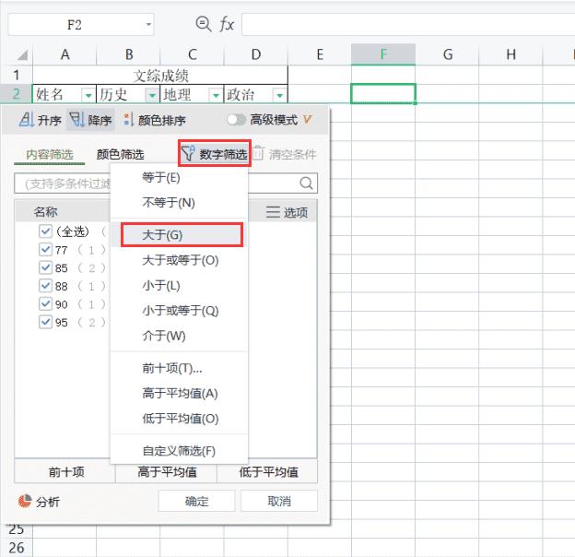
Task: Select column B header
Action: (x=128, y=54)
